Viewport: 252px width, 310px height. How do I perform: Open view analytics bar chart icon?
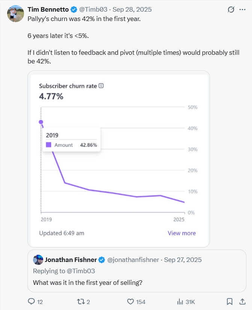pyautogui.click(x=180, y=301)
